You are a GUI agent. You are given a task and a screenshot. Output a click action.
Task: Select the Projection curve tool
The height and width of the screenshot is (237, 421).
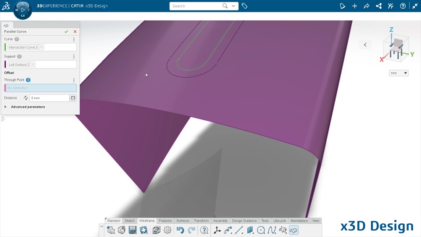point(283,230)
